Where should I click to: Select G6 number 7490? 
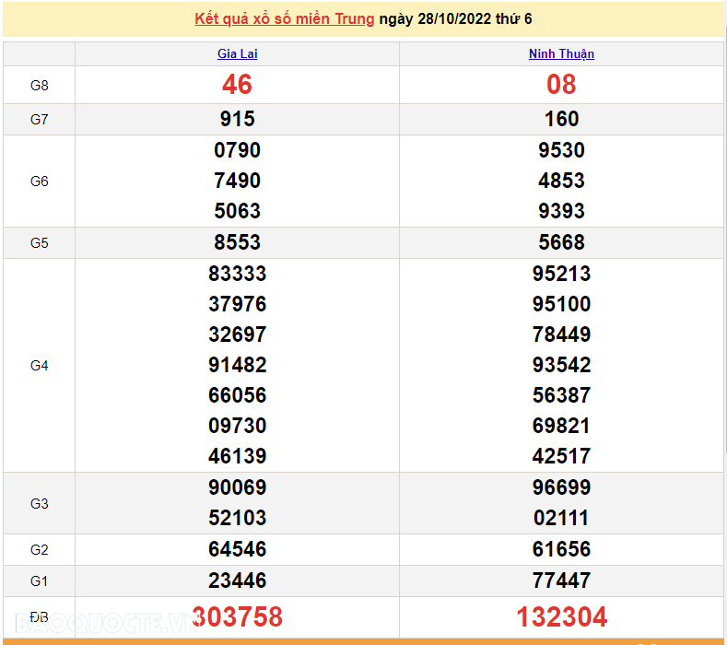(237, 181)
